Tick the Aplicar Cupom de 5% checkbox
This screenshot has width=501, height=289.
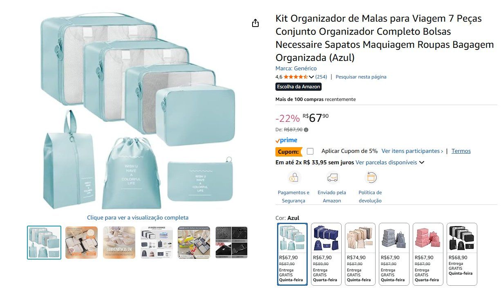pos(310,151)
